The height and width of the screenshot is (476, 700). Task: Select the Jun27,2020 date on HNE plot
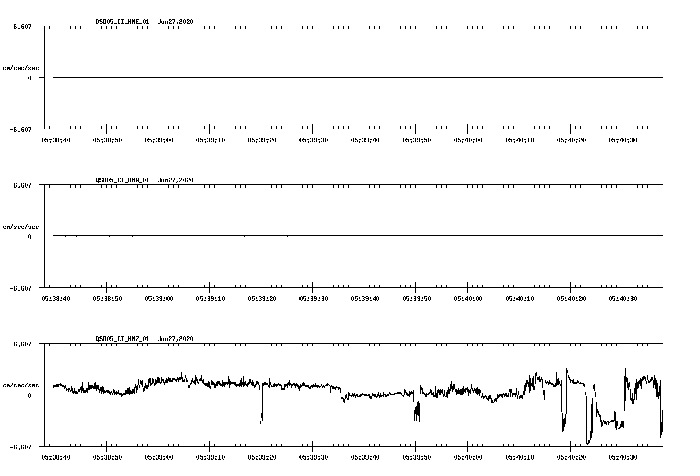tap(175, 22)
